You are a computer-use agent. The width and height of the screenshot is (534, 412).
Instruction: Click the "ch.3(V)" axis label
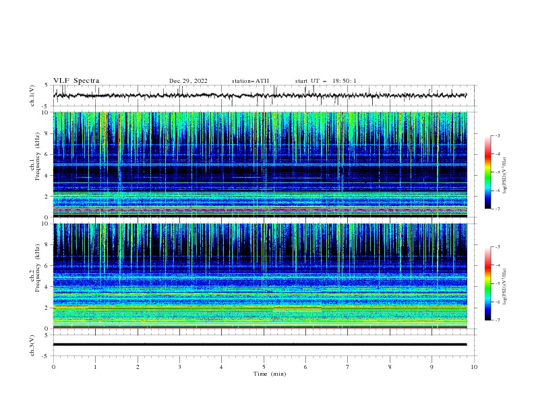click(x=32, y=345)
